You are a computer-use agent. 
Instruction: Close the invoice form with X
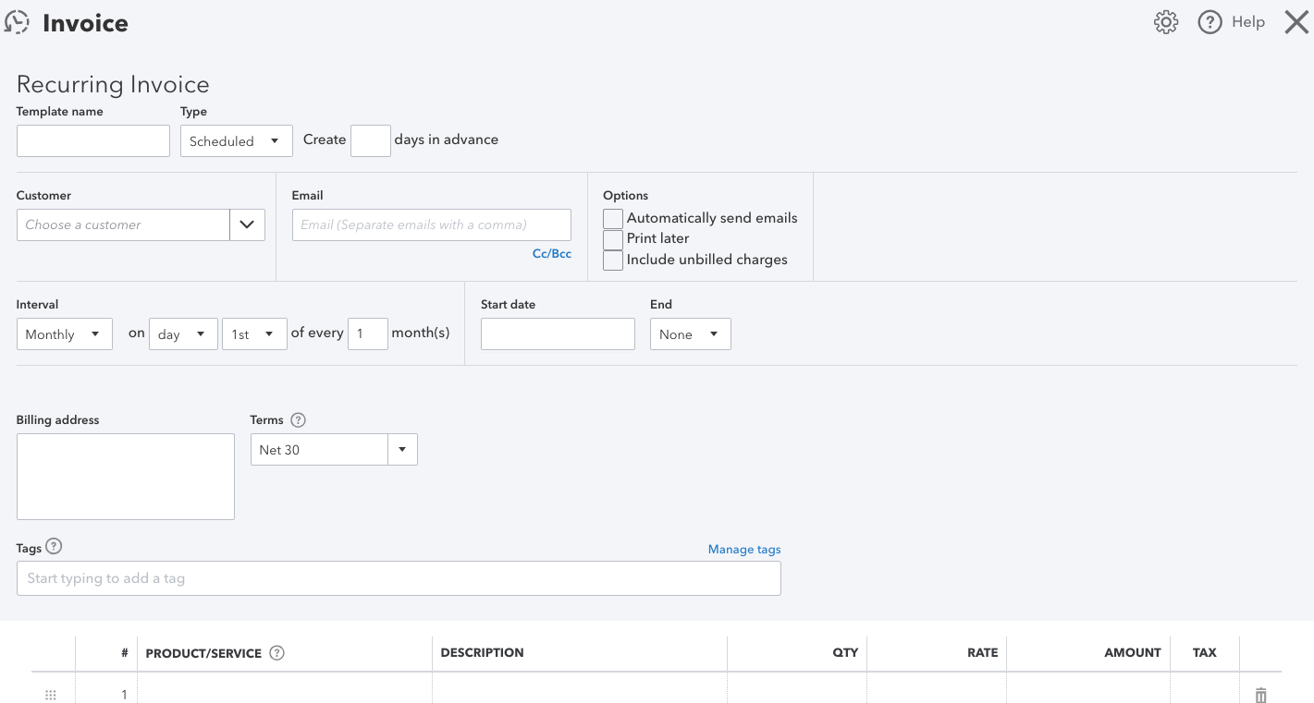tap(1296, 22)
